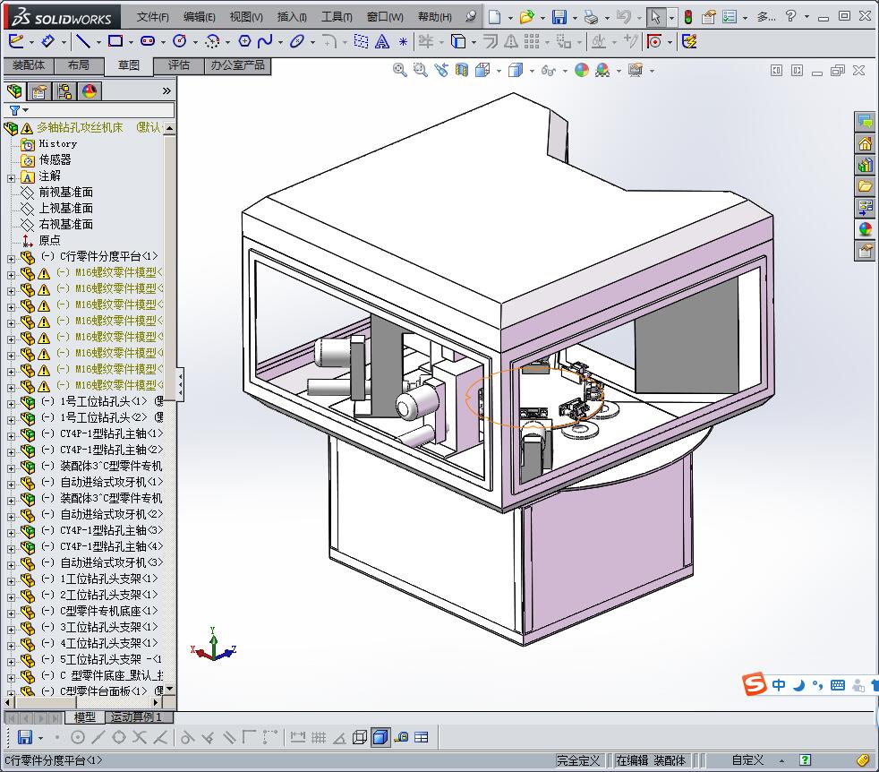Toggle Shaded With Edges in bottom toolbar
Screen dimensions: 879x772
click(380, 737)
